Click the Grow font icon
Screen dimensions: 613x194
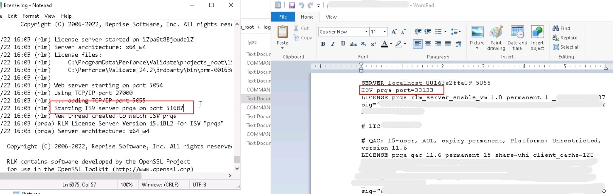(x=394, y=32)
